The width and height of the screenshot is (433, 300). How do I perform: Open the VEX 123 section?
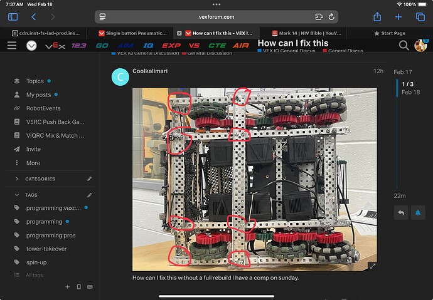coord(79,46)
